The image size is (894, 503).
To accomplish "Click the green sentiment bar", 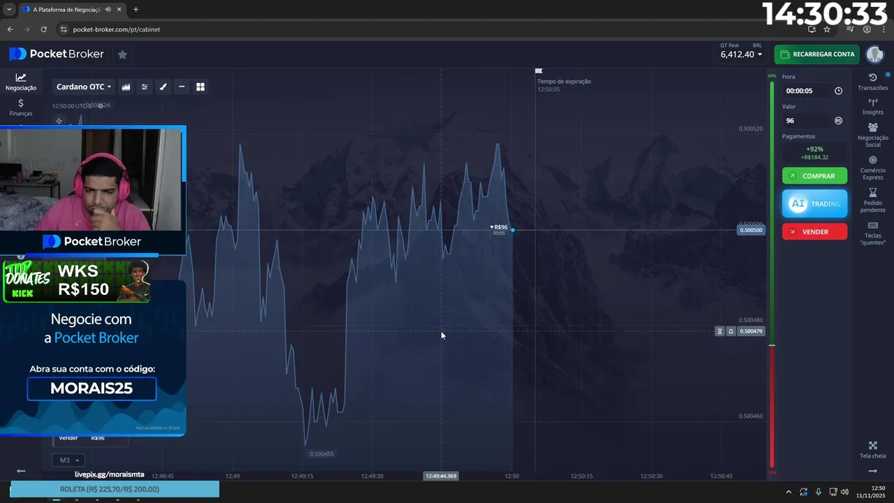I will pos(772,213).
